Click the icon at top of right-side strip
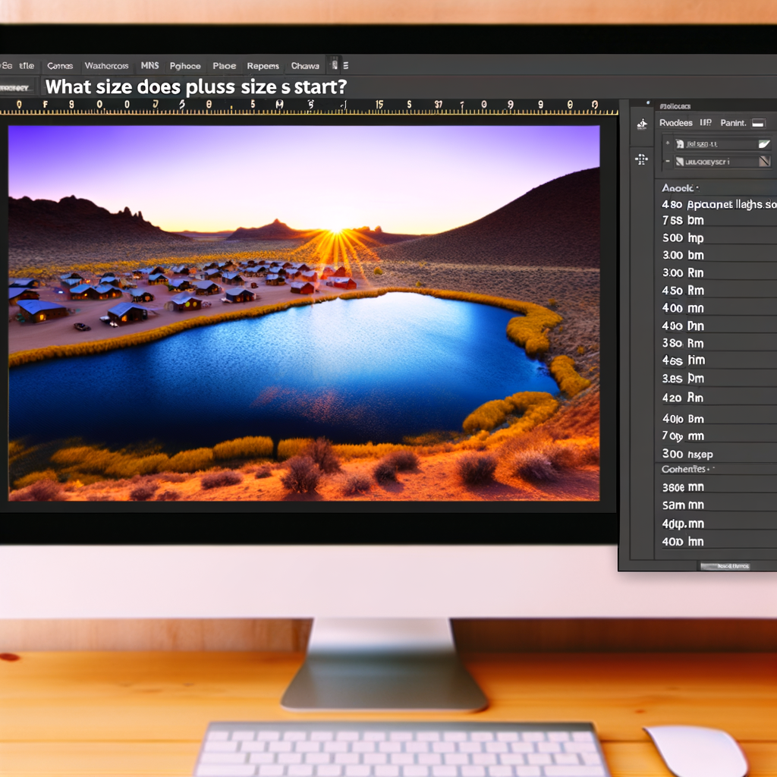Viewport: 777px width, 777px height. [642, 124]
